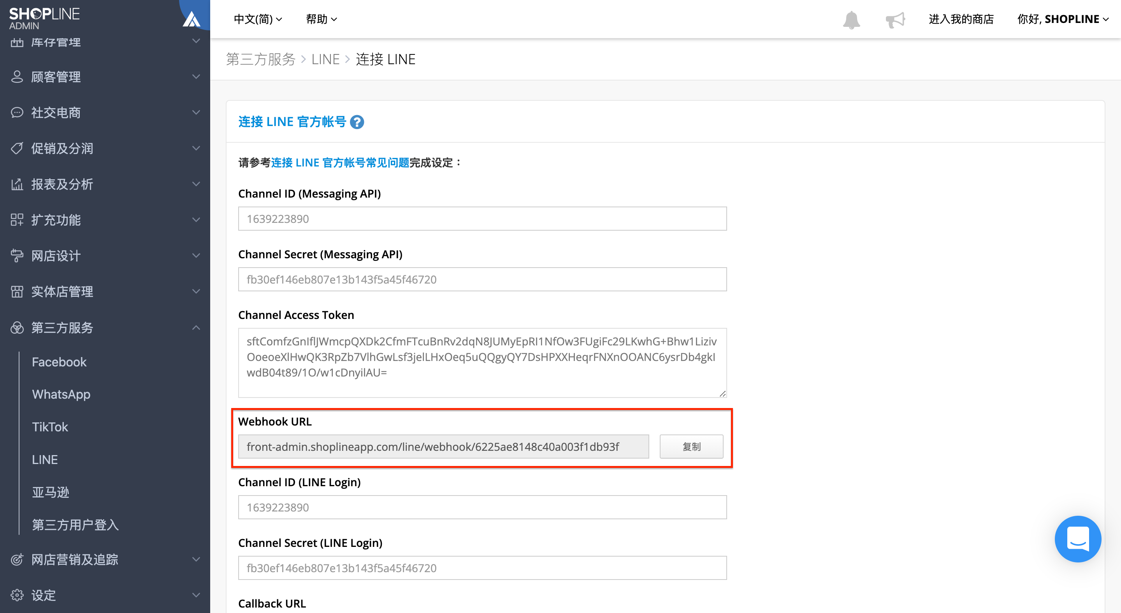Open the 实体店管理 physical store icon

[17, 291]
